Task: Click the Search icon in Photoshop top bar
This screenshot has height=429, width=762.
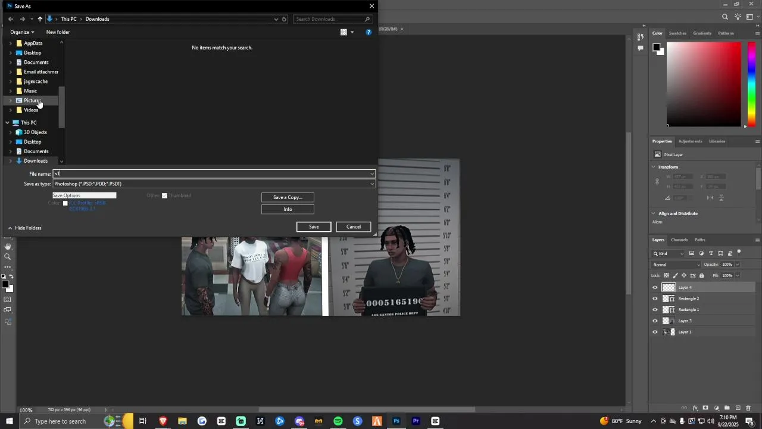Action: click(725, 17)
